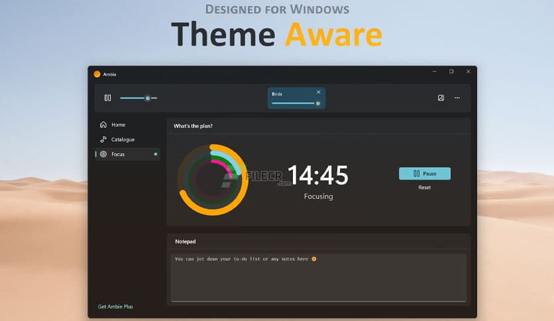This screenshot has width=554, height=321.
Task: Click the orange Ambie logo in the title bar
Action: pyautogui.click(x=97, y=74)
